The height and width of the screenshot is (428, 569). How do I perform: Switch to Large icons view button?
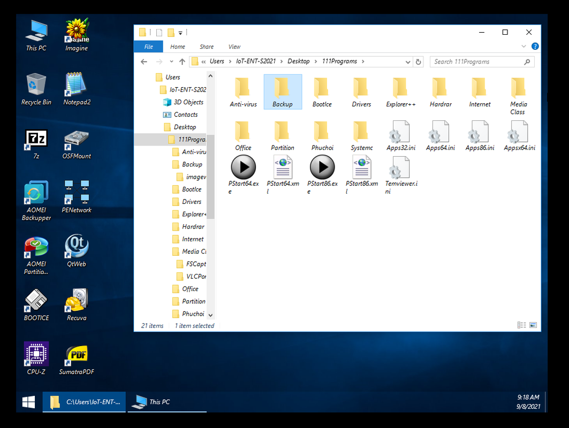[x=533, y=325]
